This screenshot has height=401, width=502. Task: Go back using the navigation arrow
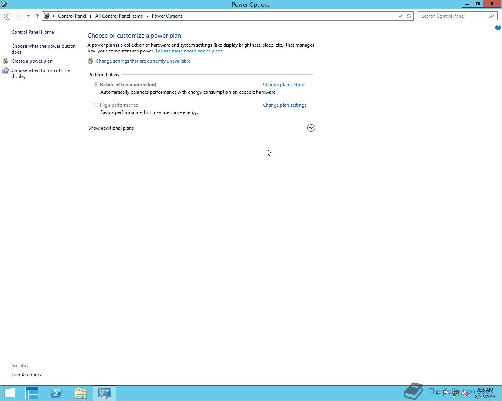(x=7, y=16)
